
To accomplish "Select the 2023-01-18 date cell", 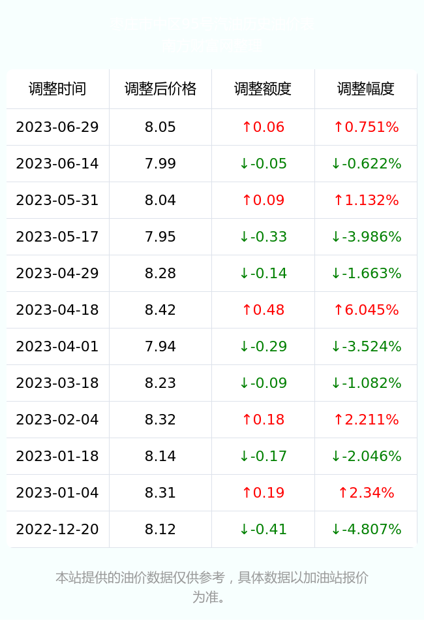I will point(57,456).
